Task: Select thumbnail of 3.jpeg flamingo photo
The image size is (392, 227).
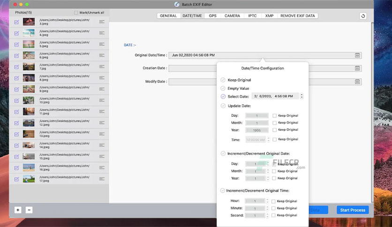Action: (29, 22)
